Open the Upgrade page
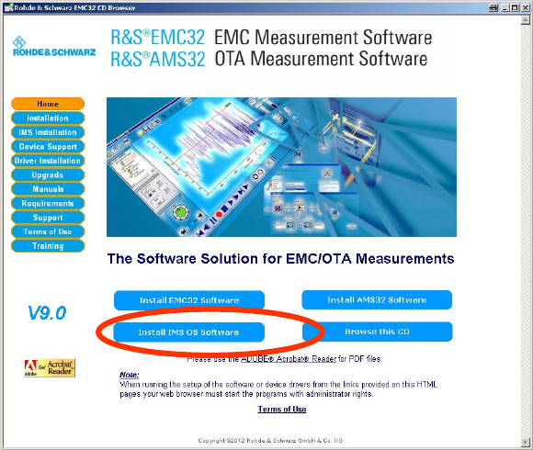Image resolution: width=533 pixels, height=450 pixels. tap(48, 174)
